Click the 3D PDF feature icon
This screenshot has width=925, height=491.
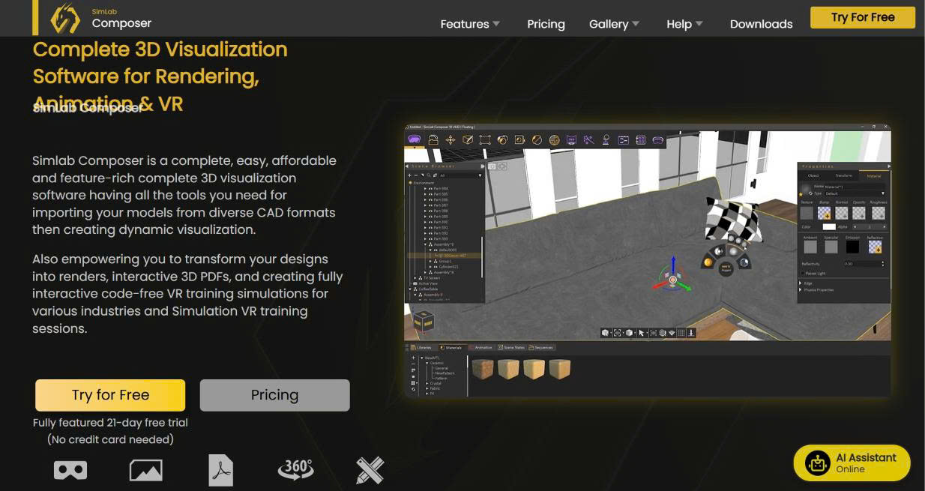click(221, 471)
